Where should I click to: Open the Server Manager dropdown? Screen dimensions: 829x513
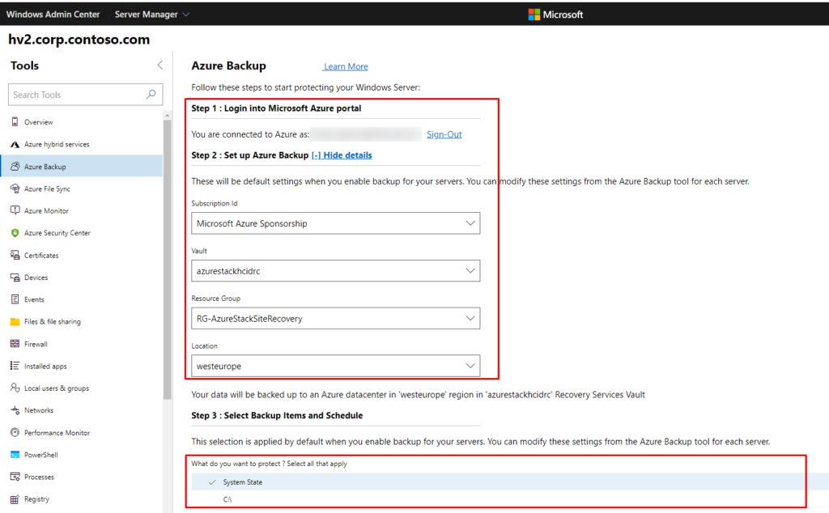click(x=151, y=15)
